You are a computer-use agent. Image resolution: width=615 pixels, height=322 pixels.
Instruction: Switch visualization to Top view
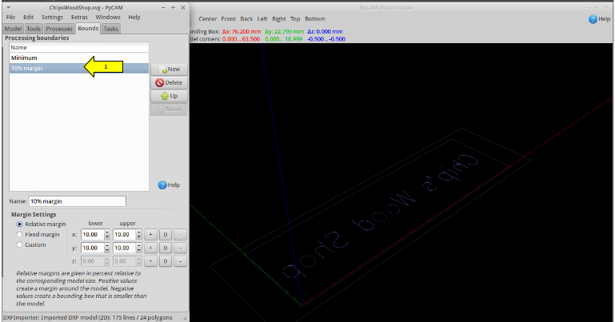coord(295,19)
